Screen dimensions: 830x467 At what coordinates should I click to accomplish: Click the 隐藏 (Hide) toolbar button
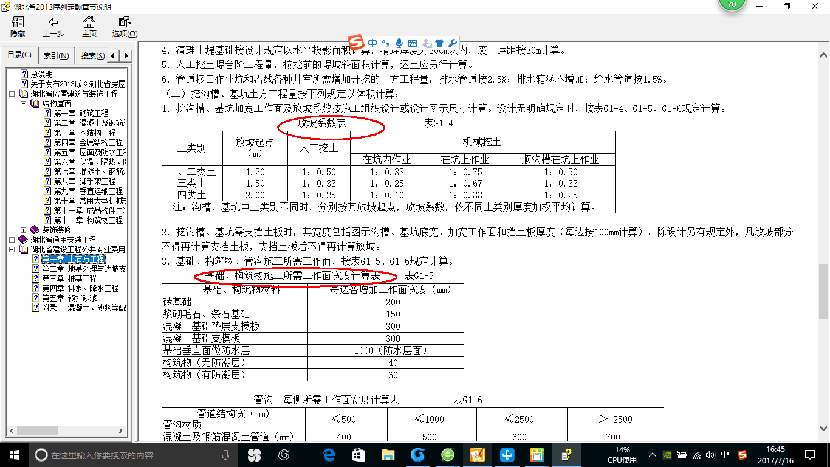click(x=18, y=27)
